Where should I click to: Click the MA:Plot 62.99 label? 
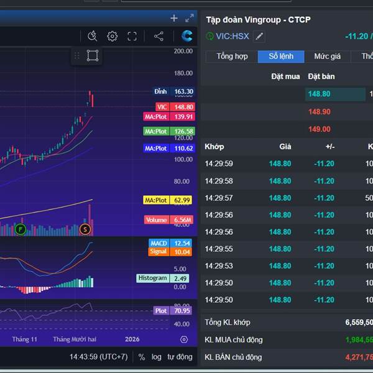167,200
